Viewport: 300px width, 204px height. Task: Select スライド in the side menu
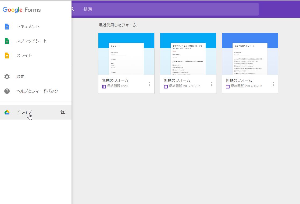pyautogui.click(x=35, y=55)
